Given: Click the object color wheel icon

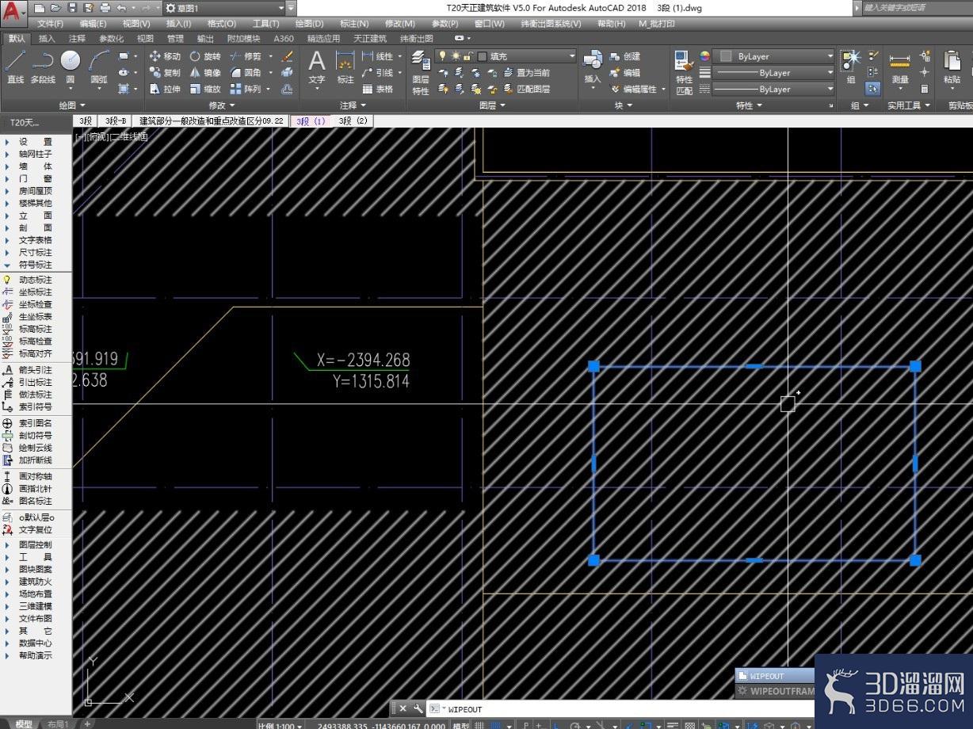Looking at the screenshot, I should (704, 56).
